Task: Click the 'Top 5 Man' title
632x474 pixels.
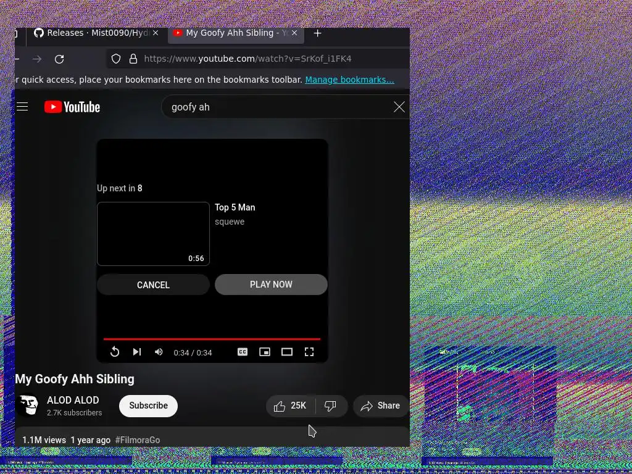Action: click(x=235, y=207)
